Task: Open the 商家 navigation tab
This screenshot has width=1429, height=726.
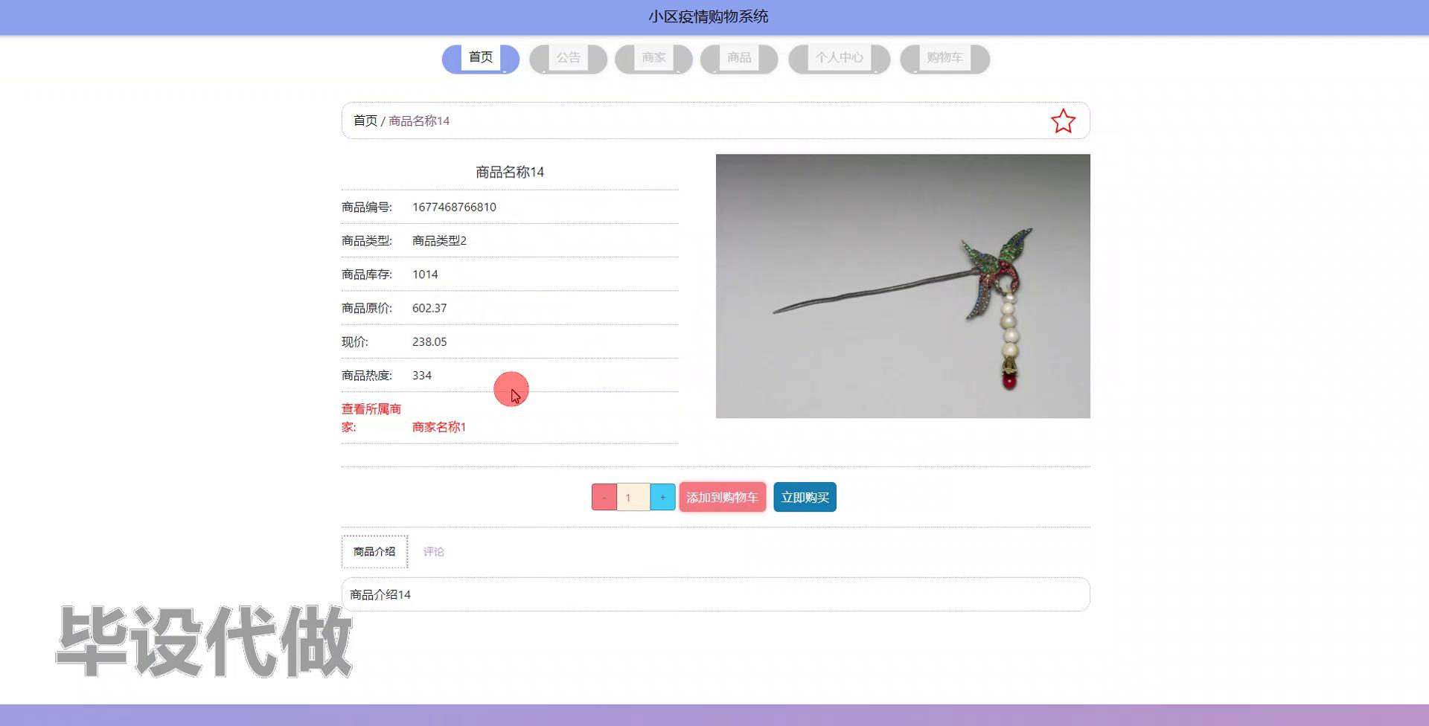Action: (x=653, y=59)
